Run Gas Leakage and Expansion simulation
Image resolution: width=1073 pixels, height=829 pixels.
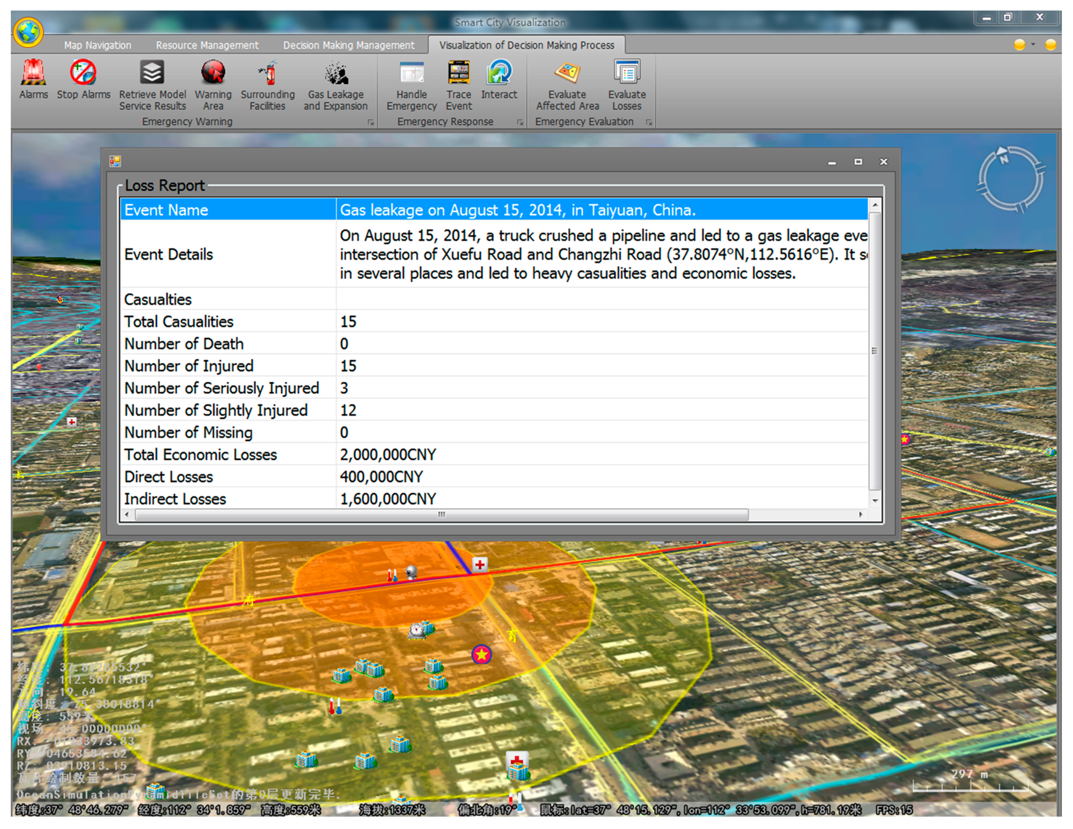336,72
